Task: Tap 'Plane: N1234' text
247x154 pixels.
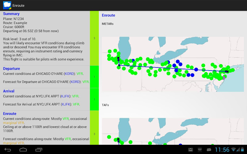Action: pyautogui.click(x=13, y=19)
